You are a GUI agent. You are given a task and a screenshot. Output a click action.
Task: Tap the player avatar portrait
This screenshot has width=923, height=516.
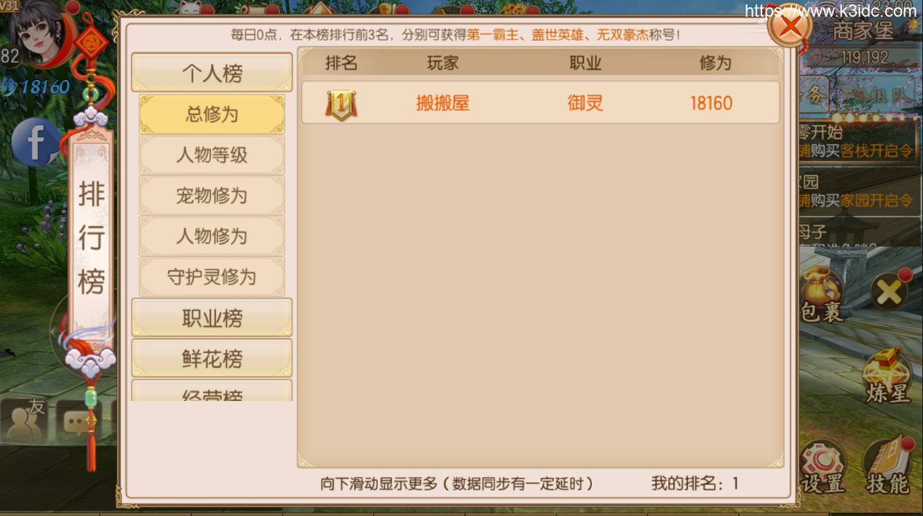click(x=40, y=33)
